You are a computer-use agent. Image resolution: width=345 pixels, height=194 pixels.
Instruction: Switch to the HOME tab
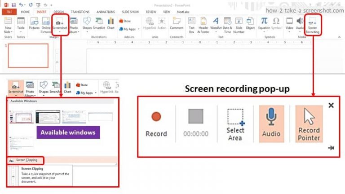pos(25,12)
